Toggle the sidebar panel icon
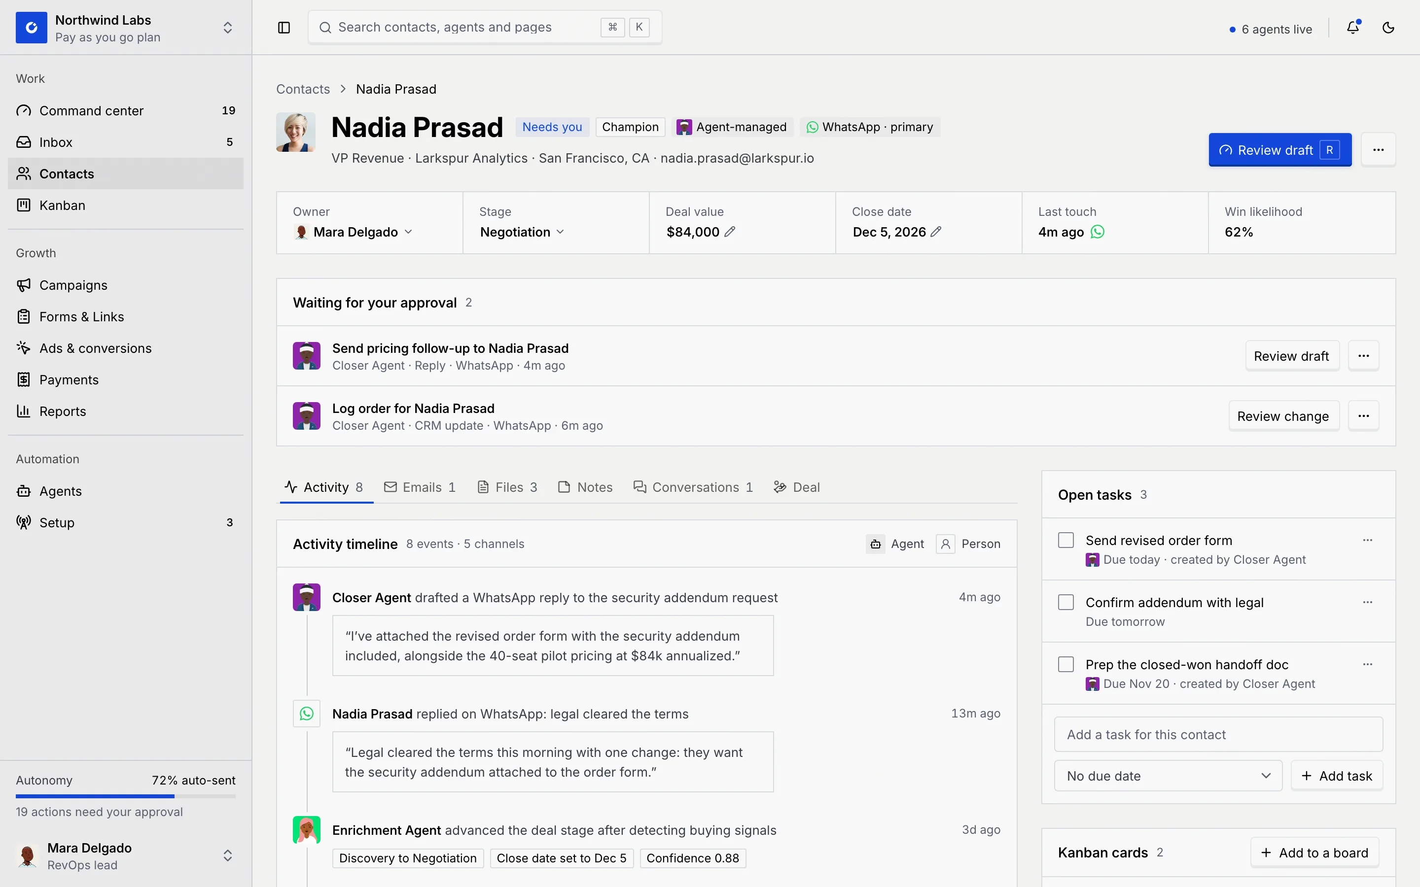 [x=284, y=28]
